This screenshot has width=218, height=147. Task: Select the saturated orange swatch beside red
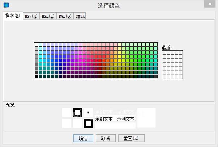[108, 61]
